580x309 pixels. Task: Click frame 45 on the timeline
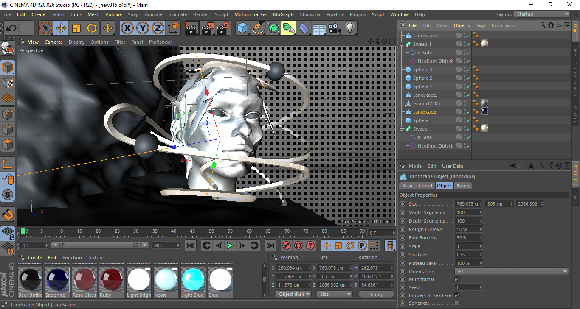tap(192, 232)
